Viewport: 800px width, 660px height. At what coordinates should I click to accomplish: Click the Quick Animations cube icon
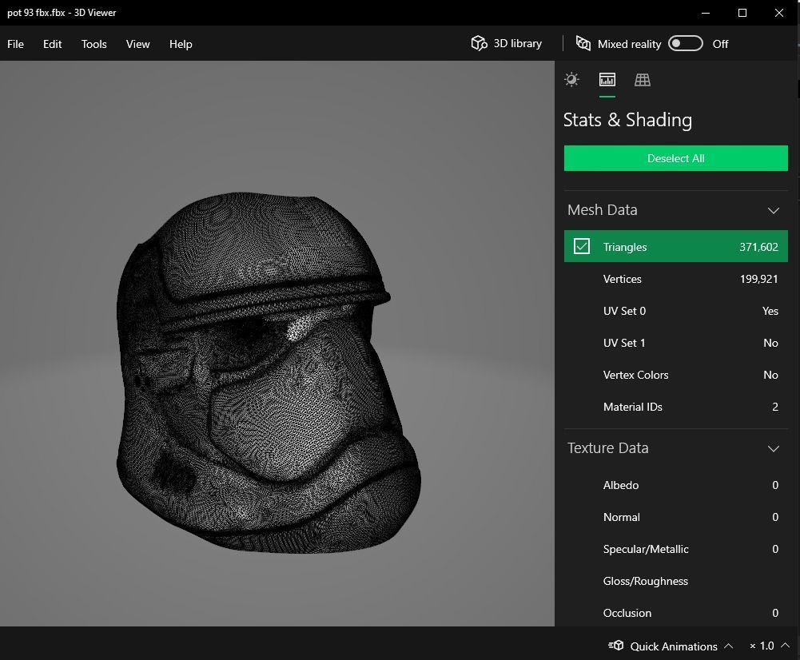[616, 645]
